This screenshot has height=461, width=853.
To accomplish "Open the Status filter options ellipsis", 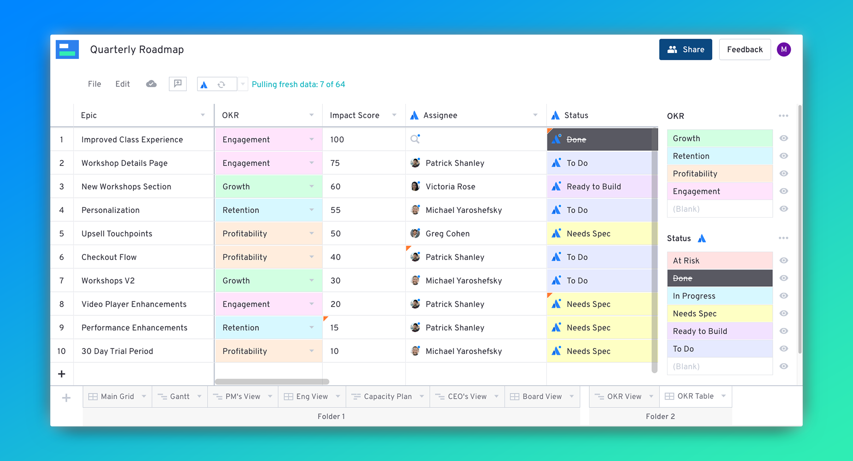I will [783, 238].
